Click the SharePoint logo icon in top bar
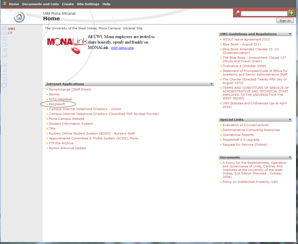Image resolution: width=298 pixels, height=244 pixels. click(x=5, y=4)
